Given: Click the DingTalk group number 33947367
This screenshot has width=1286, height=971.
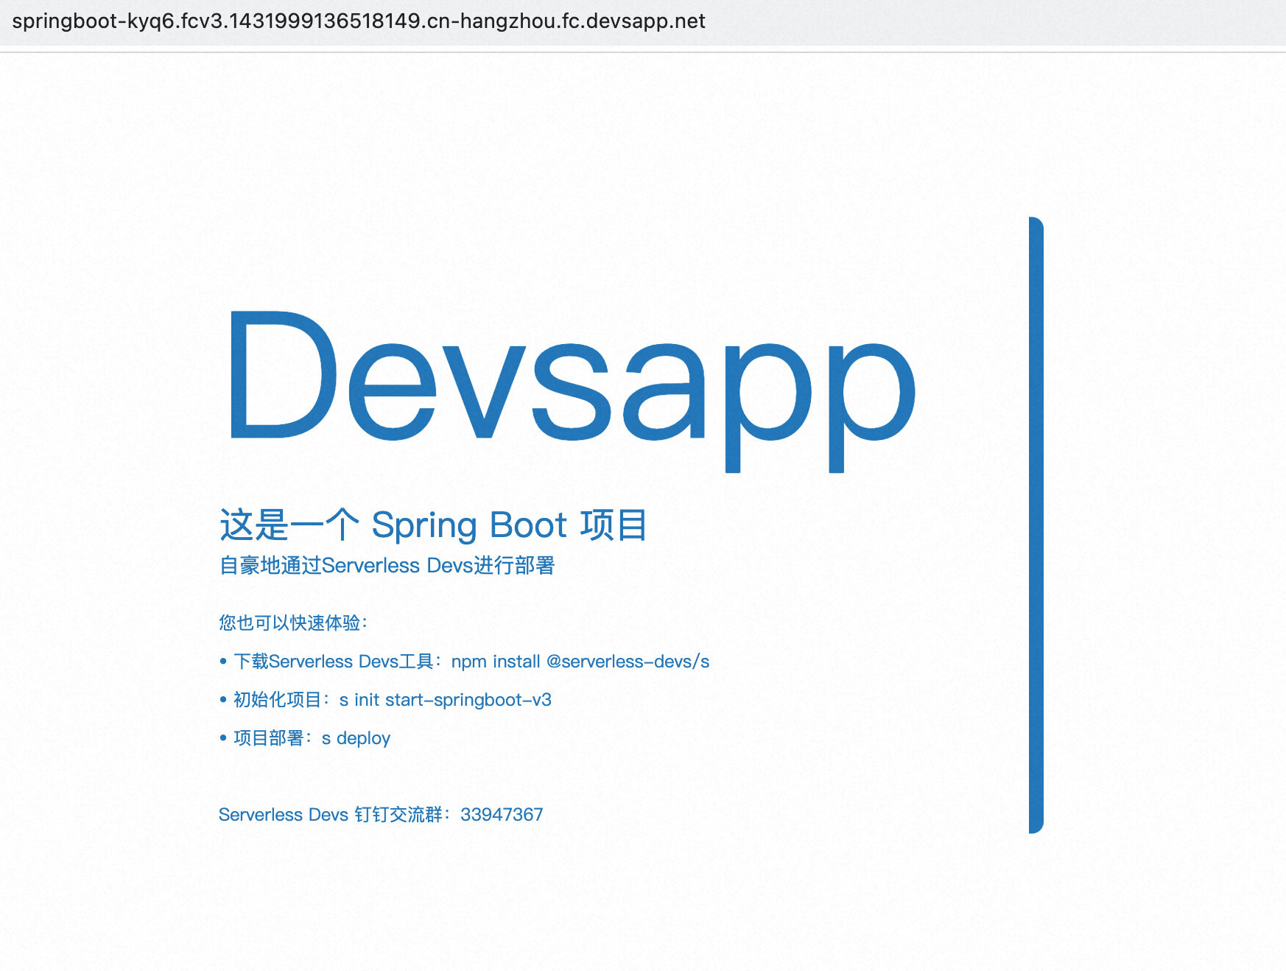Looking at the screenshot, I should point(502,815).
